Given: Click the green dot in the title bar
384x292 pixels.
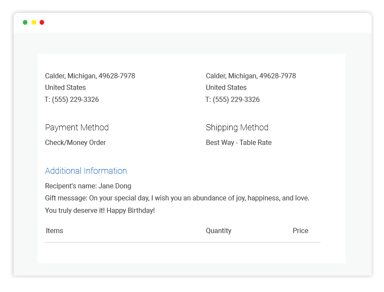Looking at the screenshot, I should [25, 22].
